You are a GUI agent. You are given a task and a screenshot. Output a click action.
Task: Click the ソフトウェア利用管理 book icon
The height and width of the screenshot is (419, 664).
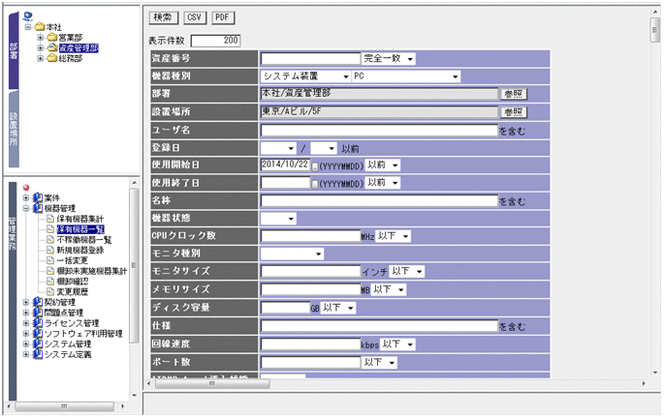click(38, 334)
